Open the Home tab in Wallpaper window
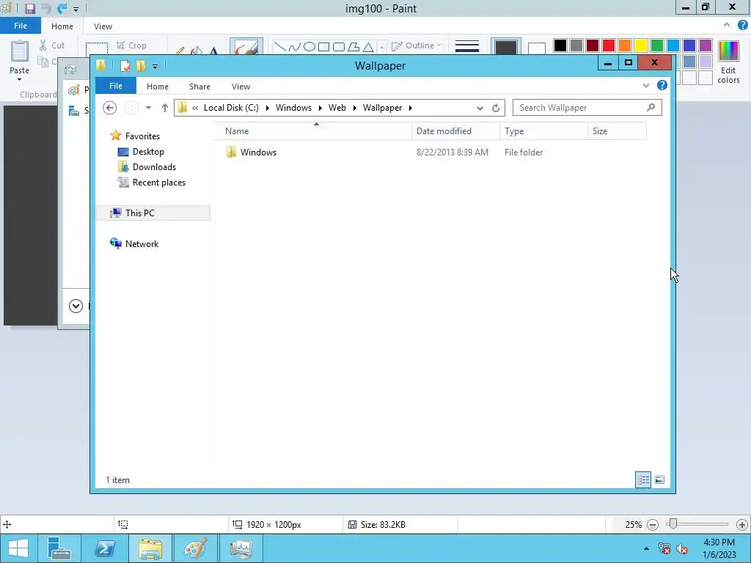This screenshot has height=563, width=751. pos(158,87)
